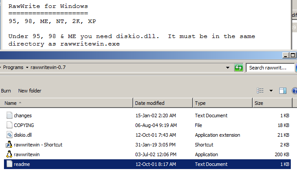Click the diskio.dll file icon
The height and width of the screenshot is (177, 297).
point(9,135)
